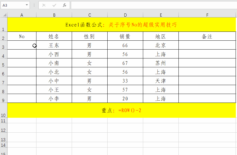This screenshot has height=155, width=237.
Task: Select column E header
Action: 161,15
